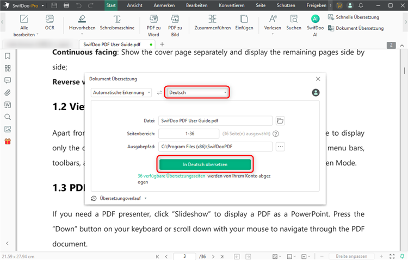
Task: Switch to the Start tab
Action: point(111,5)
